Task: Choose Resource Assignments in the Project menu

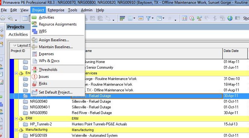Action: (58, 24)
